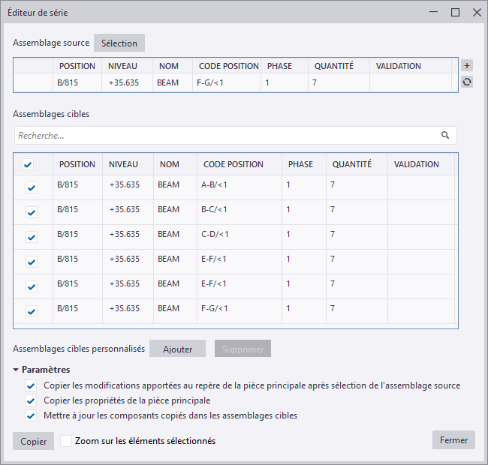Viewport: 488px width, 465px height.
Task: Select the source assembly row F-G/<1
Action: click(x=225, y=82)
